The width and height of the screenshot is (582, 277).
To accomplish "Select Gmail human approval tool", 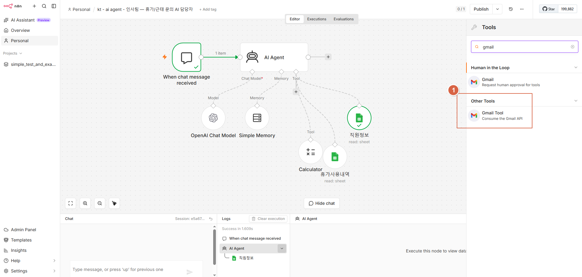I will pos(524,82).
